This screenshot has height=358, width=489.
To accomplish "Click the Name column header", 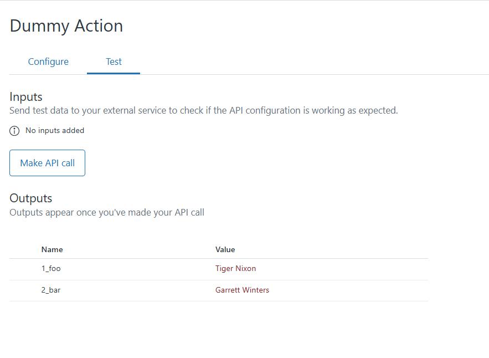I will (52, 249).
